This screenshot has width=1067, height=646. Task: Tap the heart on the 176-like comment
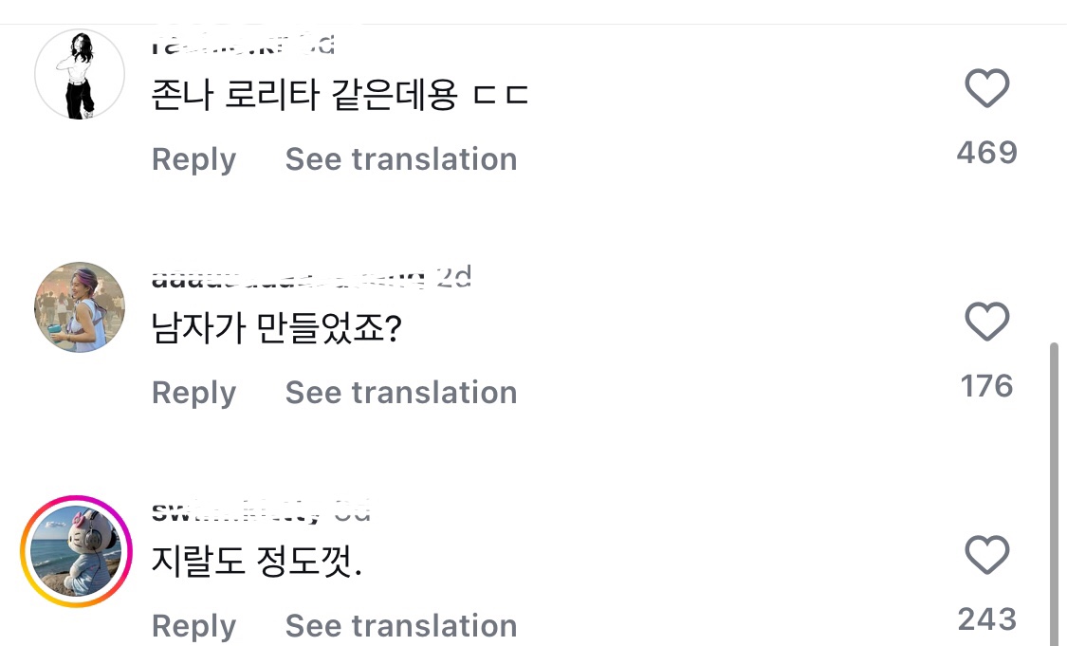(986, 323)
